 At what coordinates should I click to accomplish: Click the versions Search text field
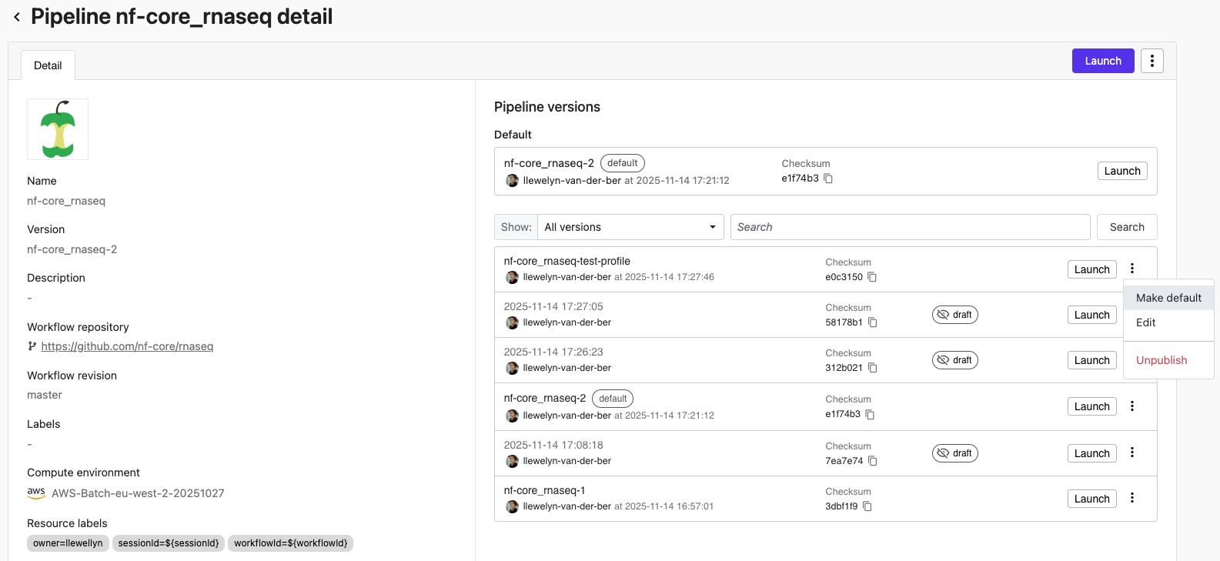click(909, 227)
